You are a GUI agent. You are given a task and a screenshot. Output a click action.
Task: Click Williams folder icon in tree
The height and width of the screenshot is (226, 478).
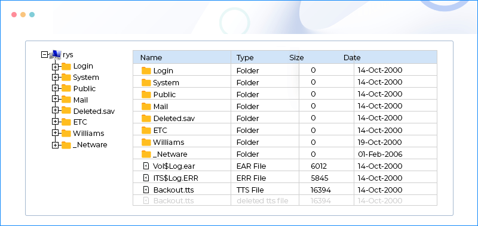(x=66, y=134)
